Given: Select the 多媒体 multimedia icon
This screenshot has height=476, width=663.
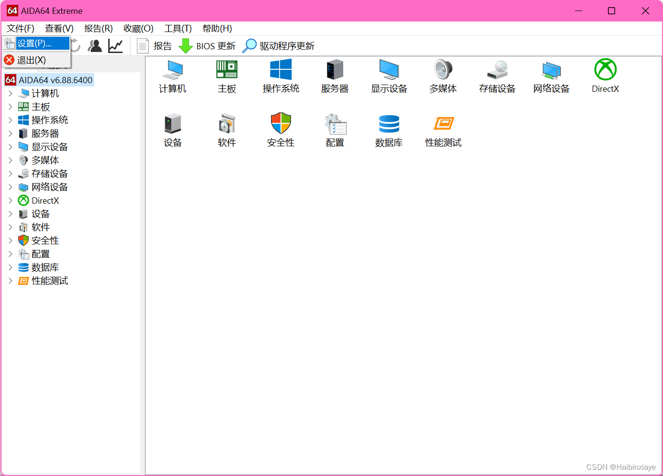Looking at the screenshot, I should [x=443, y=76].
